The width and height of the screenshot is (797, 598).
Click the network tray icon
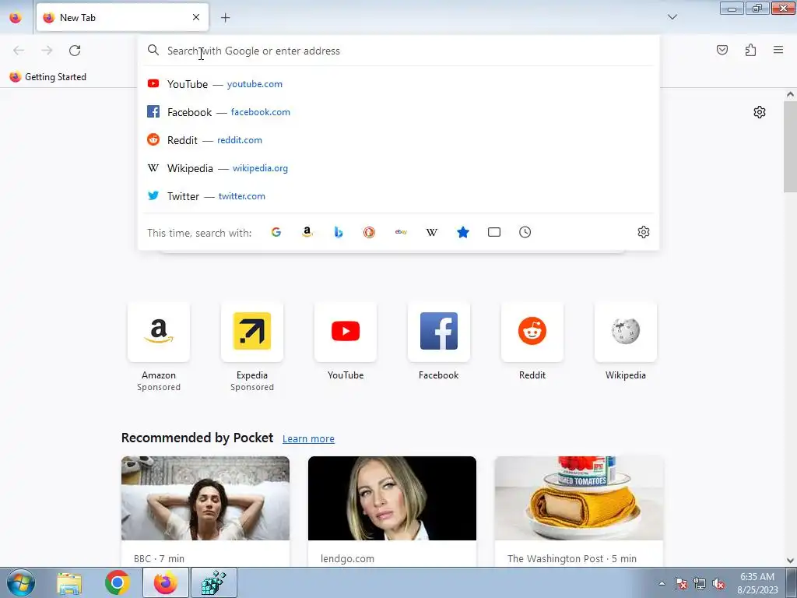click(x=700, y=583)
